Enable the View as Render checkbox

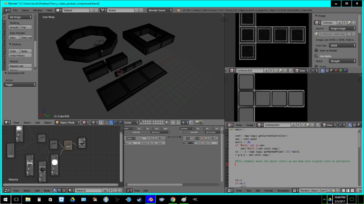pos(316,51)
